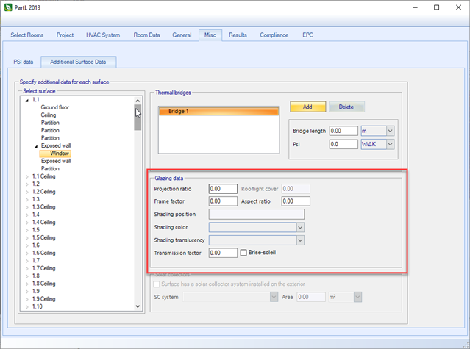470x349 pixels.
Task: Collapse the Exposed wall node above Window
Action: (36, 146)
